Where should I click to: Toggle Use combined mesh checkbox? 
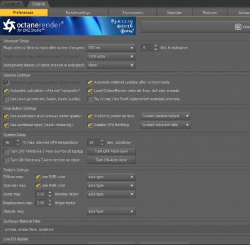coord(6,125)
